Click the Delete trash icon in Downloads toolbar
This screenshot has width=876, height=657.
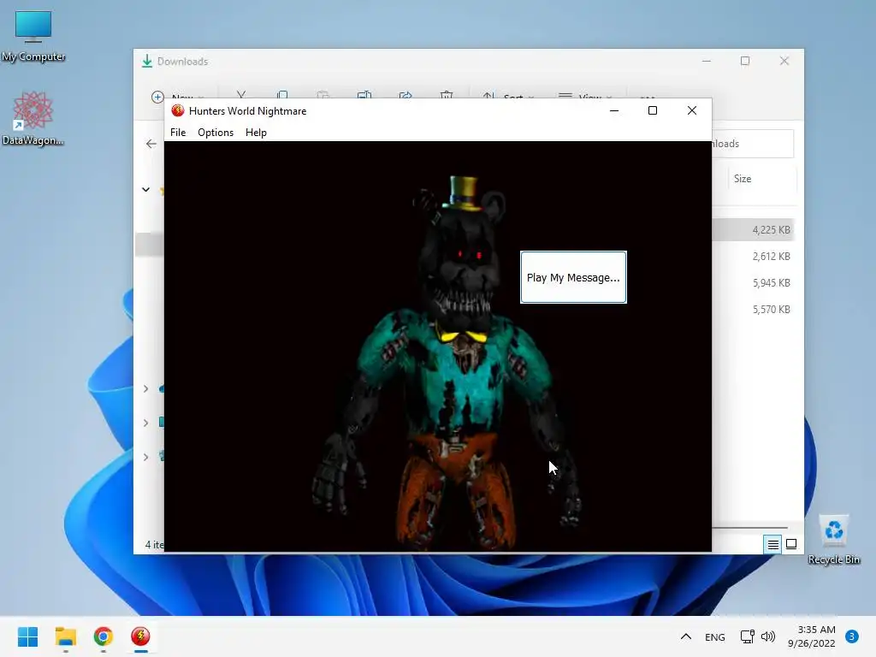[x=446, y=96]
